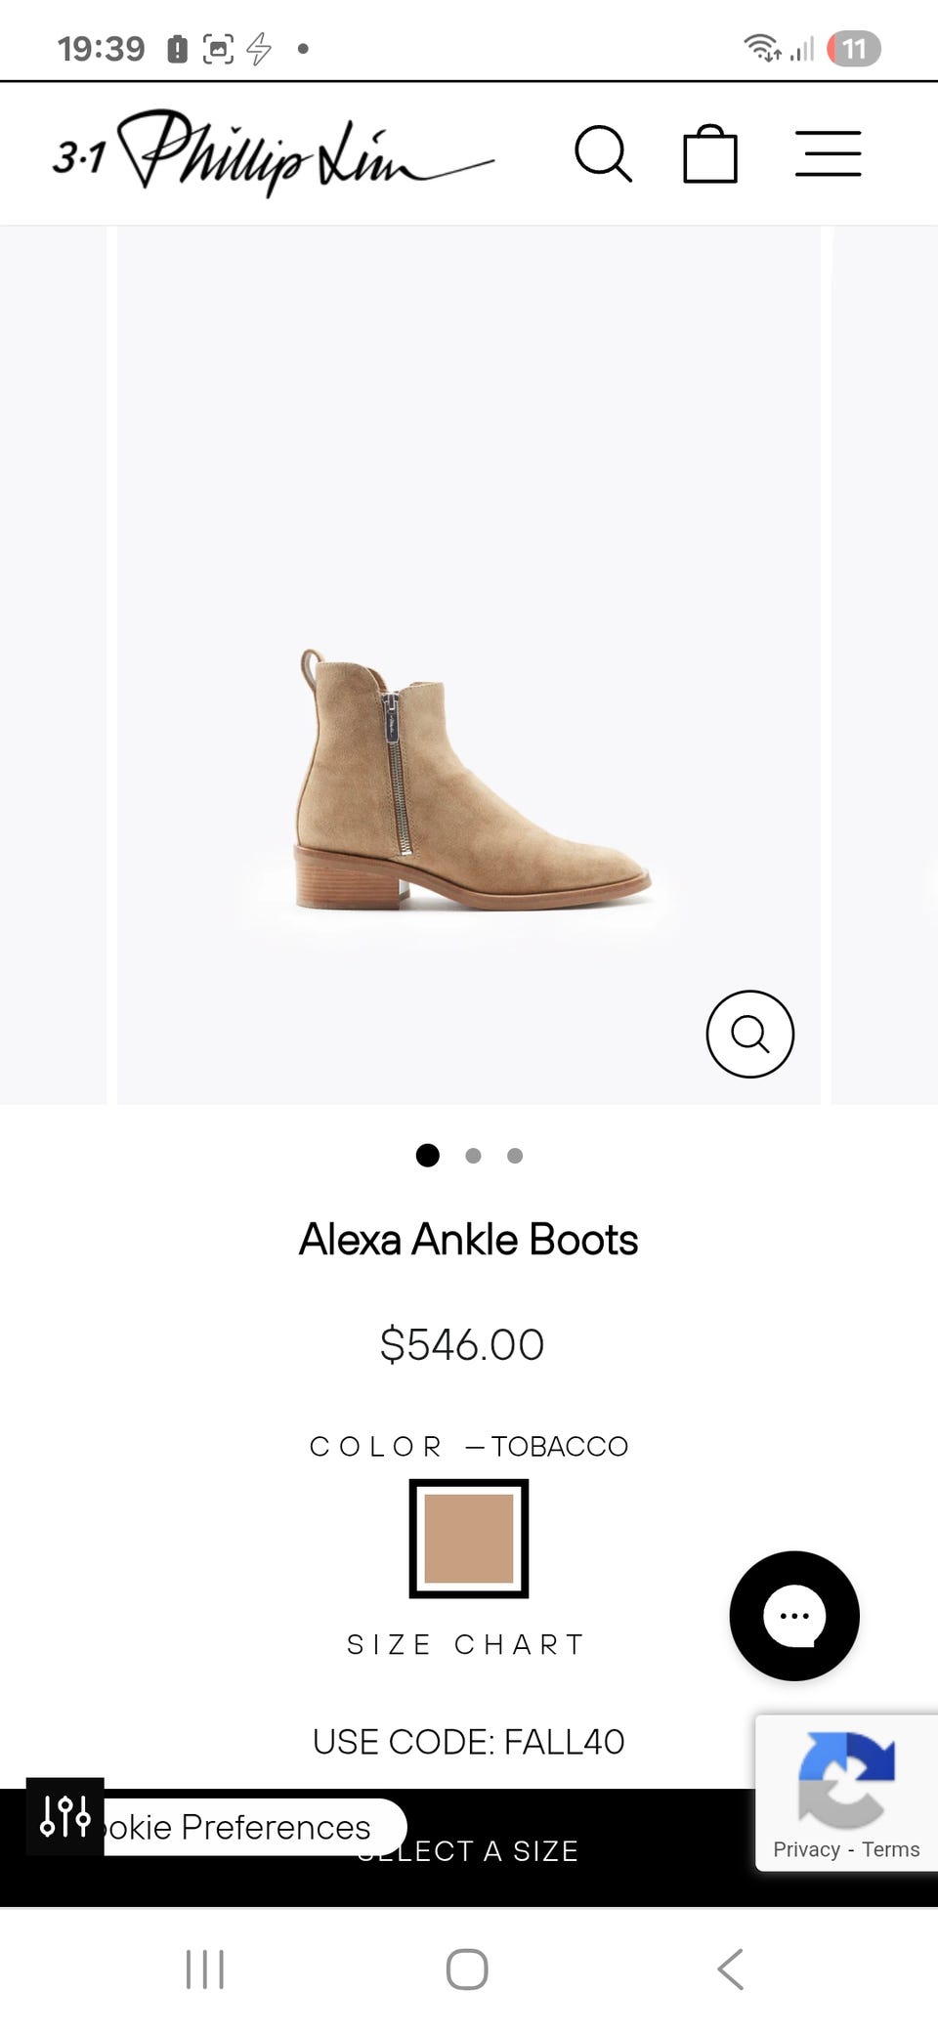938x2032 pixels.
Task: Open the shopping bag cart icon
Action: pyautogui.click(x=709, y=154)
